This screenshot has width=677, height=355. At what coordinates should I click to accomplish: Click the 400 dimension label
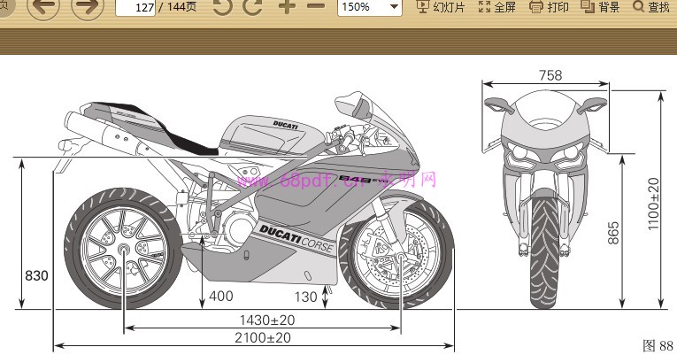point(221,297)
